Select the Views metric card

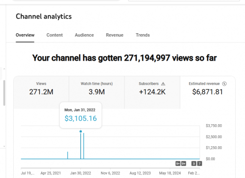click(x=41, y=92)
